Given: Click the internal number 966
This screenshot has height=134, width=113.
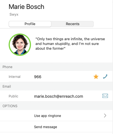Looking at the screenshot, I should tap(38, 77).
